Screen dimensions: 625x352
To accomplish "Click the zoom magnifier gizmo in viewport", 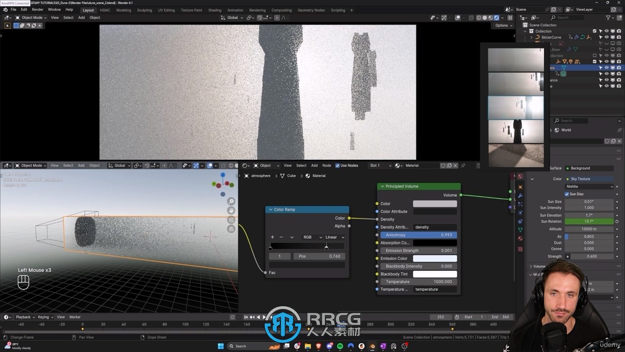I will point(231,201).
